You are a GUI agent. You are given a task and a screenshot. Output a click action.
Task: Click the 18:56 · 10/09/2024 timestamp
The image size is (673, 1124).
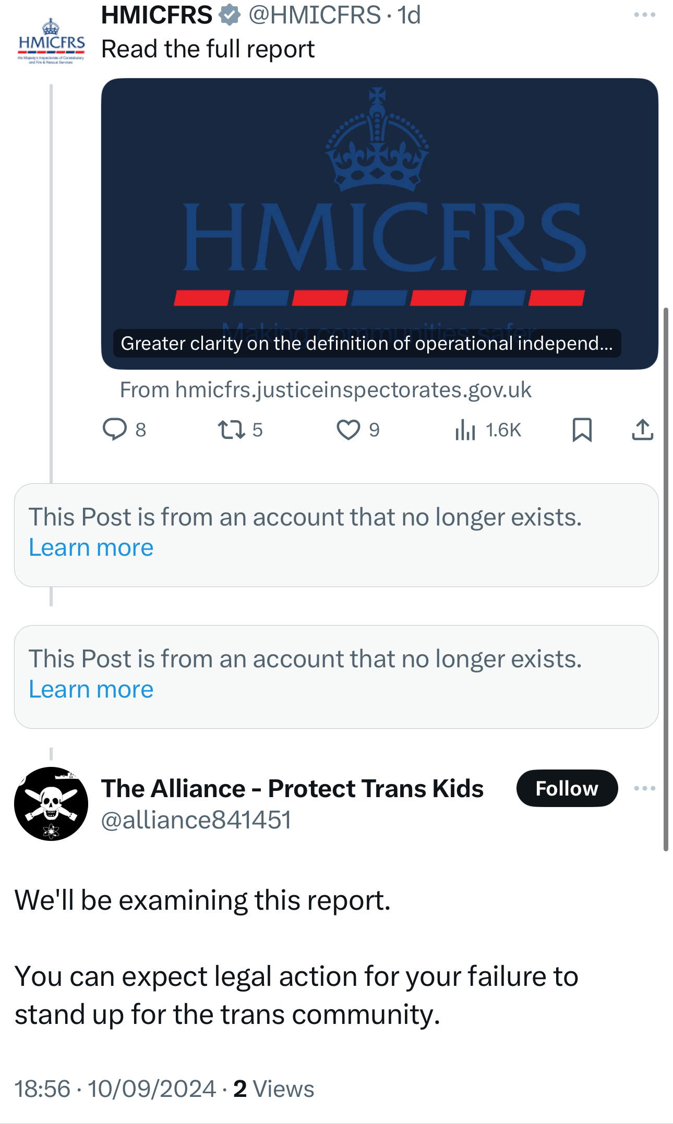click(115, 1089)
